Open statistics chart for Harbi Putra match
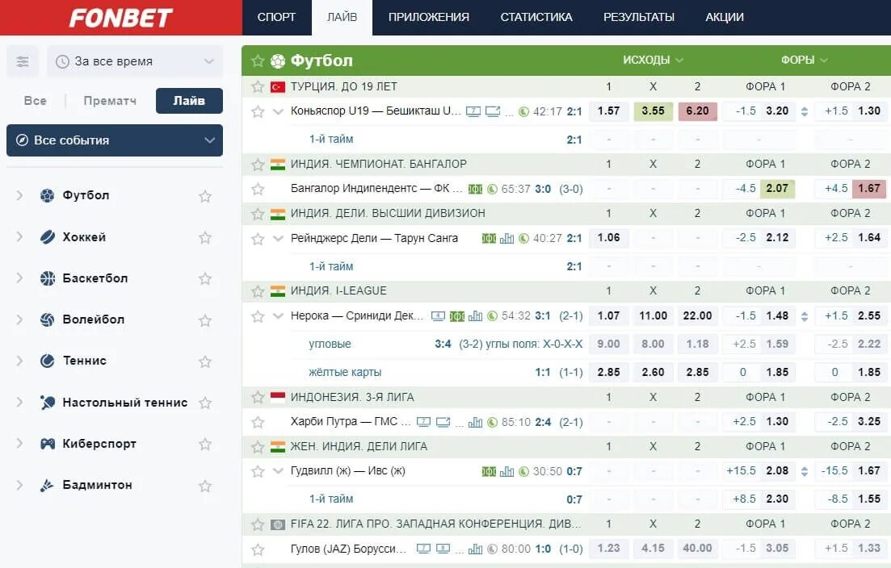Image resolution: width=891 pixels, height=568 pixels. coord(475,422)
